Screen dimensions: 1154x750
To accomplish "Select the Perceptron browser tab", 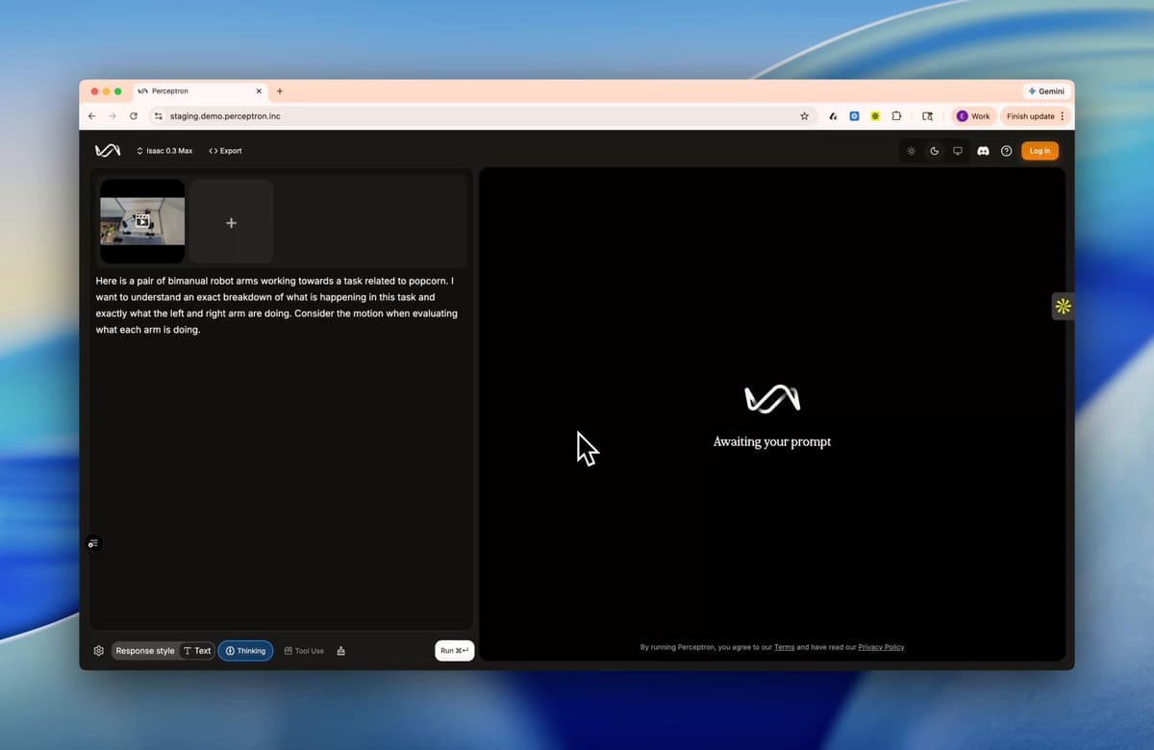I will pos(200,91).
